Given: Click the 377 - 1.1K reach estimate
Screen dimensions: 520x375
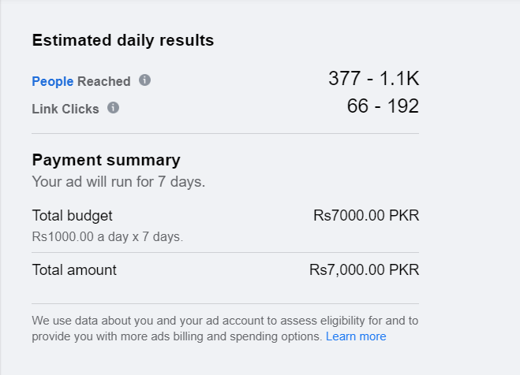Looking at the screenshot, I should 373,79.
